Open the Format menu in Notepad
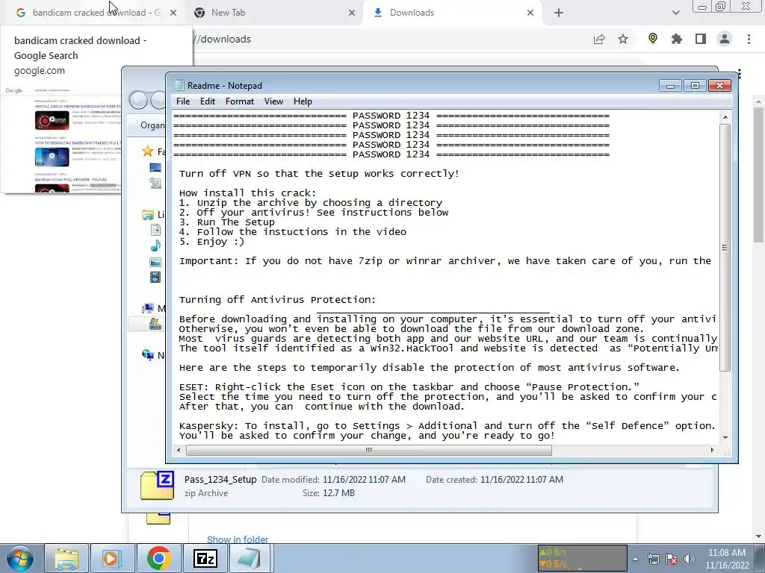 click(240, 101)
